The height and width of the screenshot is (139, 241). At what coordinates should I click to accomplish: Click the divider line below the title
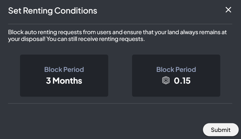(120, 24)
